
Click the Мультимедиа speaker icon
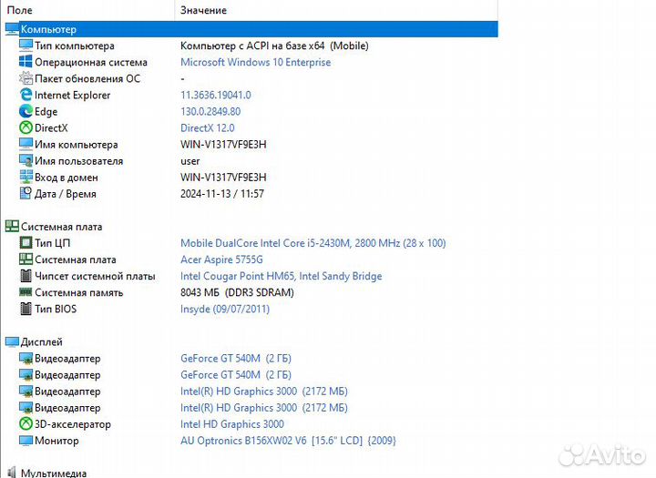pyautogui.click(x=12, y=473)
